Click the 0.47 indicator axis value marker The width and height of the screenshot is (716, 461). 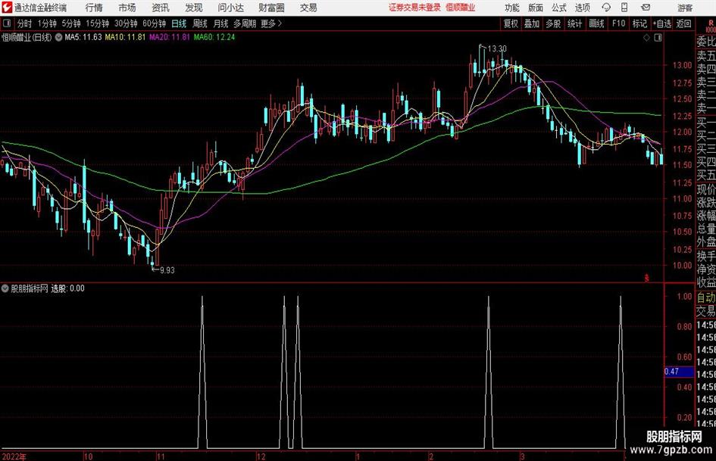click(679, 372)
